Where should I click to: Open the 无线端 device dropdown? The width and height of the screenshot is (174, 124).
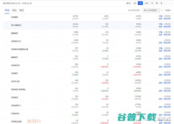169,10
